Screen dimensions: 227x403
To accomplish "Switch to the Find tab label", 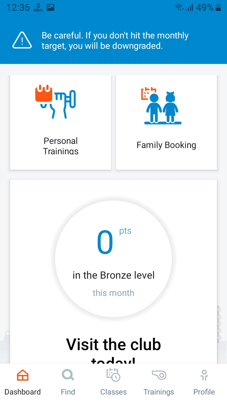I will click(68, 392).
